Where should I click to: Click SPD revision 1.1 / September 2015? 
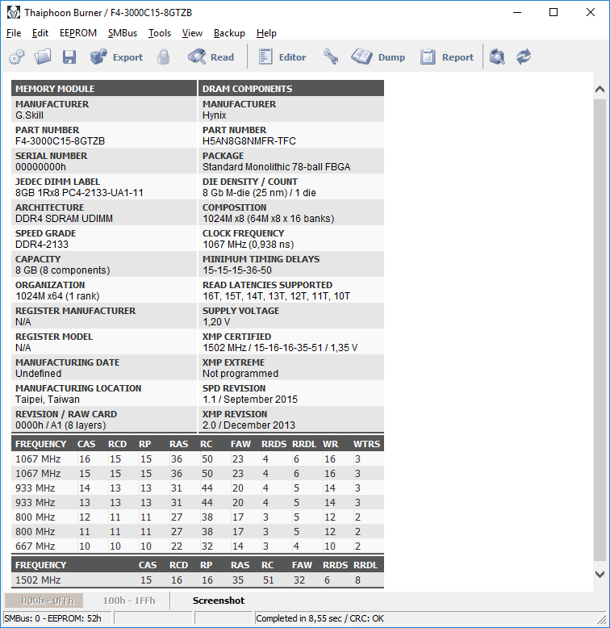250,400
